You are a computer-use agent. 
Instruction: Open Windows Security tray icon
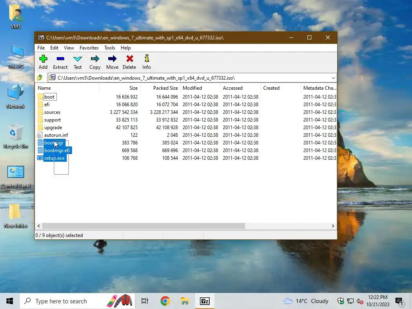340,301
